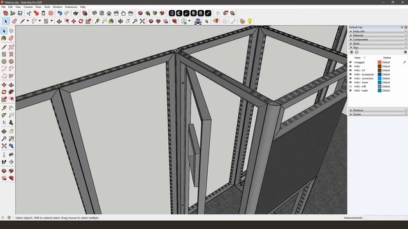The image size is (408, 229).
Task: Click the Name column header in Tags
Action: (358, 58)
